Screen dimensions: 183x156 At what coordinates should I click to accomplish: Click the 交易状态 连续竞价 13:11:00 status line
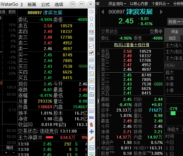(47, 131)
